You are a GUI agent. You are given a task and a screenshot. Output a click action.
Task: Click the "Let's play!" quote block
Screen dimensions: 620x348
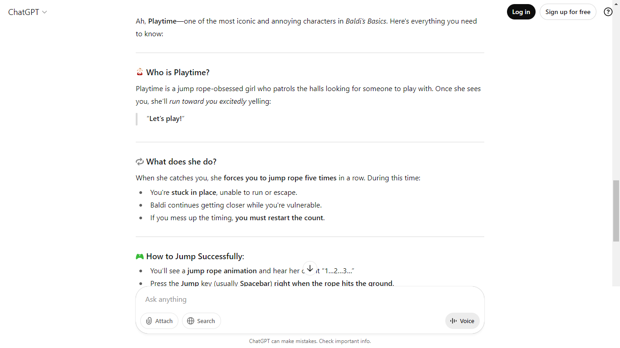point(166,119)
